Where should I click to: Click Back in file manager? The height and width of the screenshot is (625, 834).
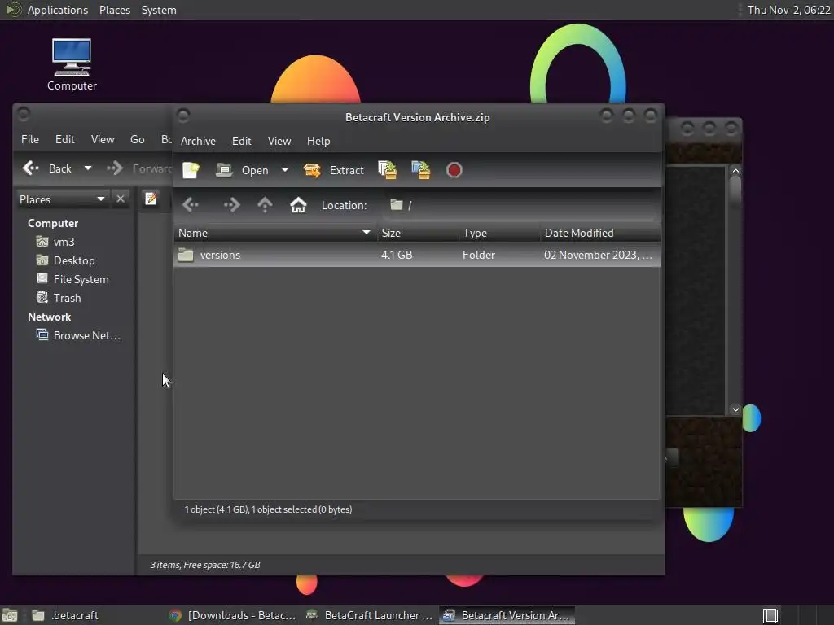pos(47,168)
